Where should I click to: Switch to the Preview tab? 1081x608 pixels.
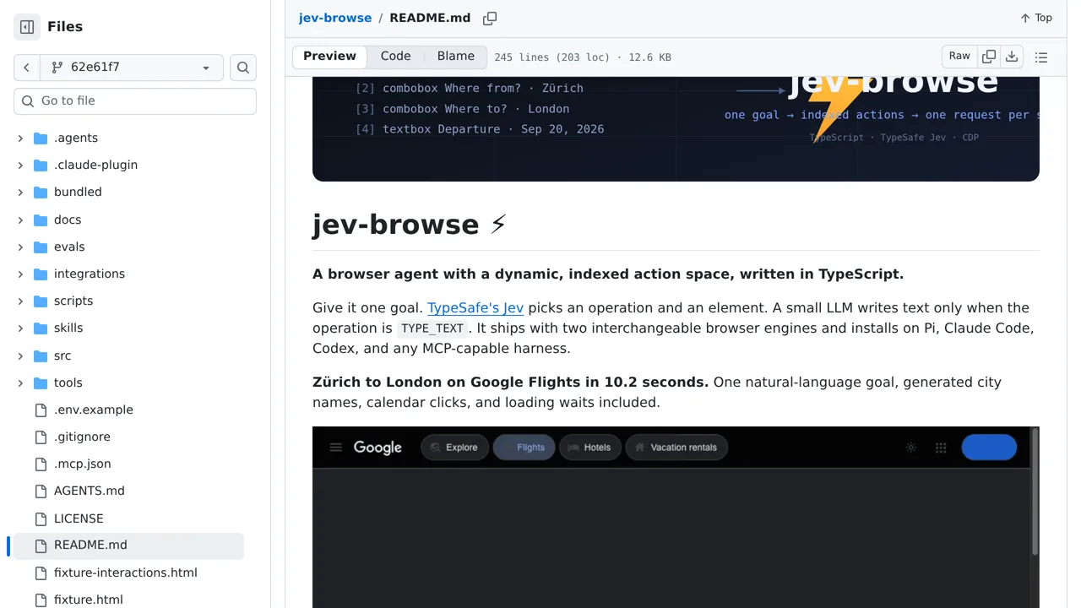pos(329,57)
